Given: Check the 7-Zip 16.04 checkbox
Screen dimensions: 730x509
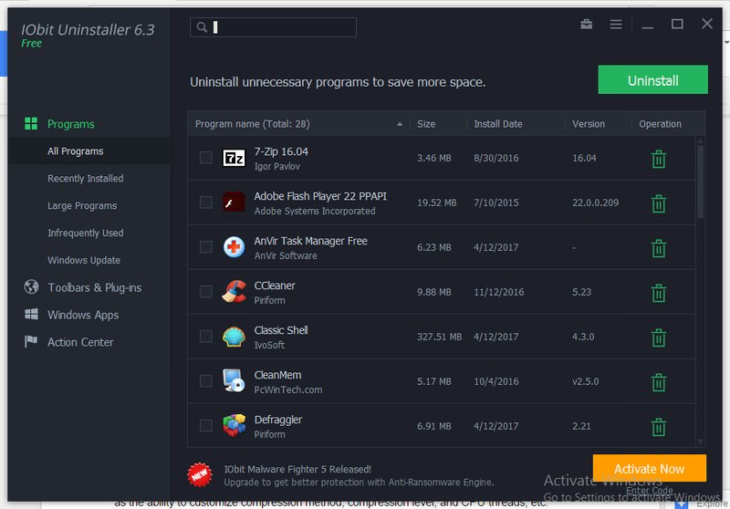Looking at the screenshot, I should pos(206,158).
